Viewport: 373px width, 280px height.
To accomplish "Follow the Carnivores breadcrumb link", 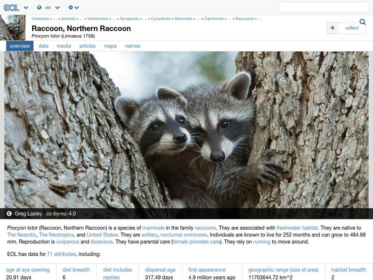I will point(214,19).
